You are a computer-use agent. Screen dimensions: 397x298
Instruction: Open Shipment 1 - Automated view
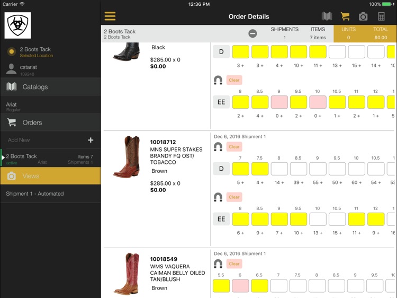point(35,194)
